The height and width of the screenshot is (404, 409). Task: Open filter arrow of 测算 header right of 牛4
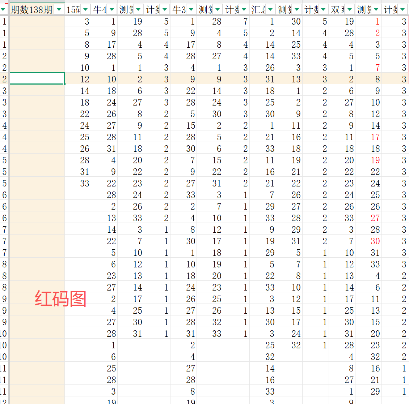point(138,10)
